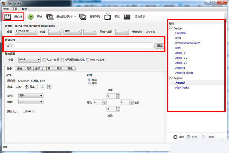229x153 pixels.
Task: Start encoding with the green 开始 play icon
Action: point(31,17)
